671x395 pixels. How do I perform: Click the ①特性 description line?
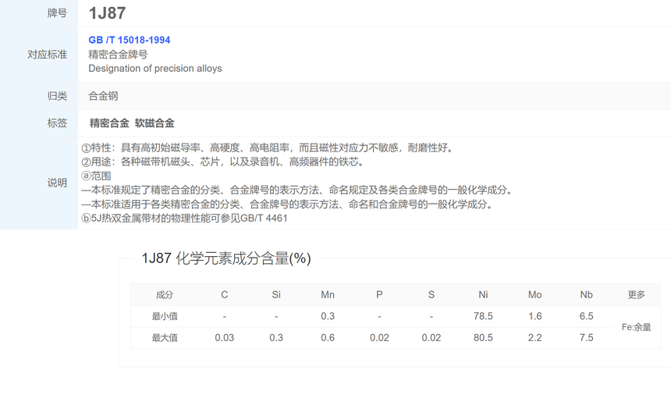click(268, 148)
